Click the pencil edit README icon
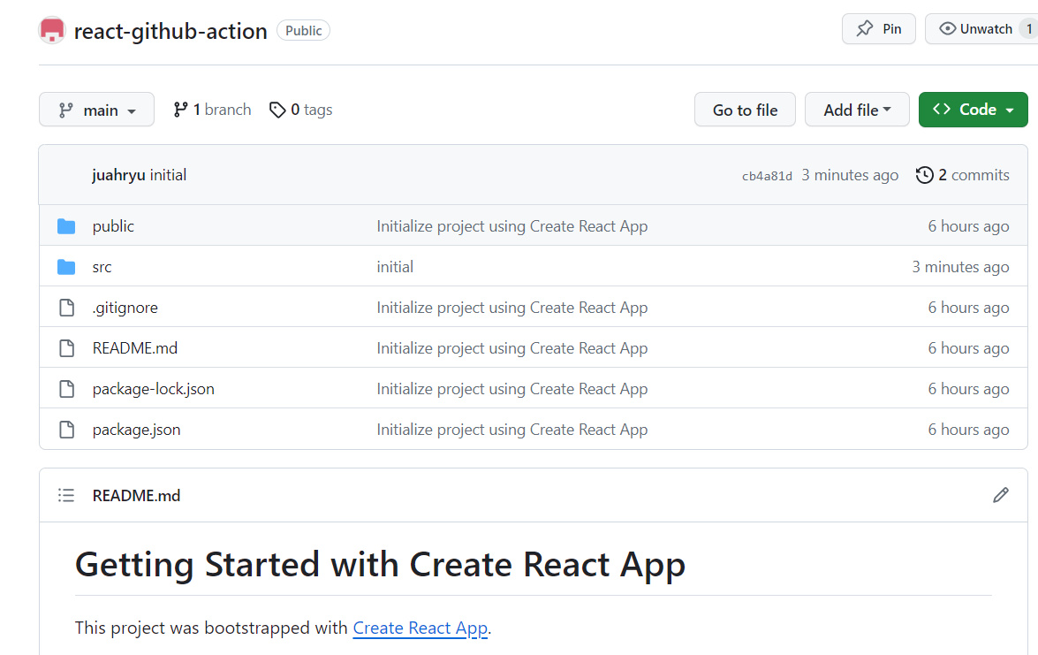The width and height of the screenshot is (1038, 655). pos(1000,495)
